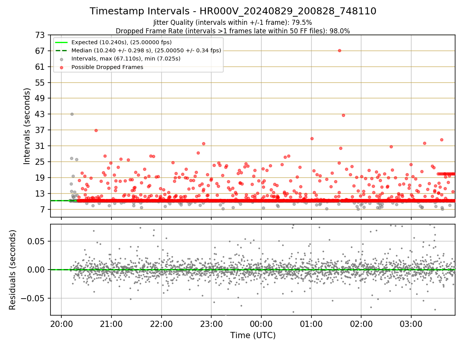Select the 'Dropped Frame Rate' 98.0% subtitle line
The height and width of the screenshot is (349, 466).
point(233,31)
